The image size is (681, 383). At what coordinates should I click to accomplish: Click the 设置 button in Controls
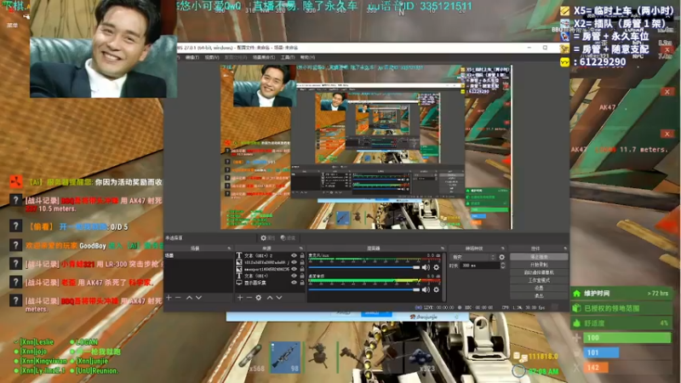(x=539, y=288)
